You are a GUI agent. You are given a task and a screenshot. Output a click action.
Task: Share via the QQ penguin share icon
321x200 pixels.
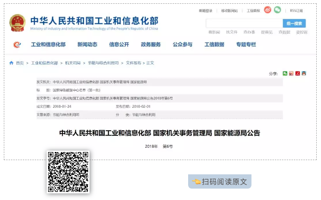304,73
